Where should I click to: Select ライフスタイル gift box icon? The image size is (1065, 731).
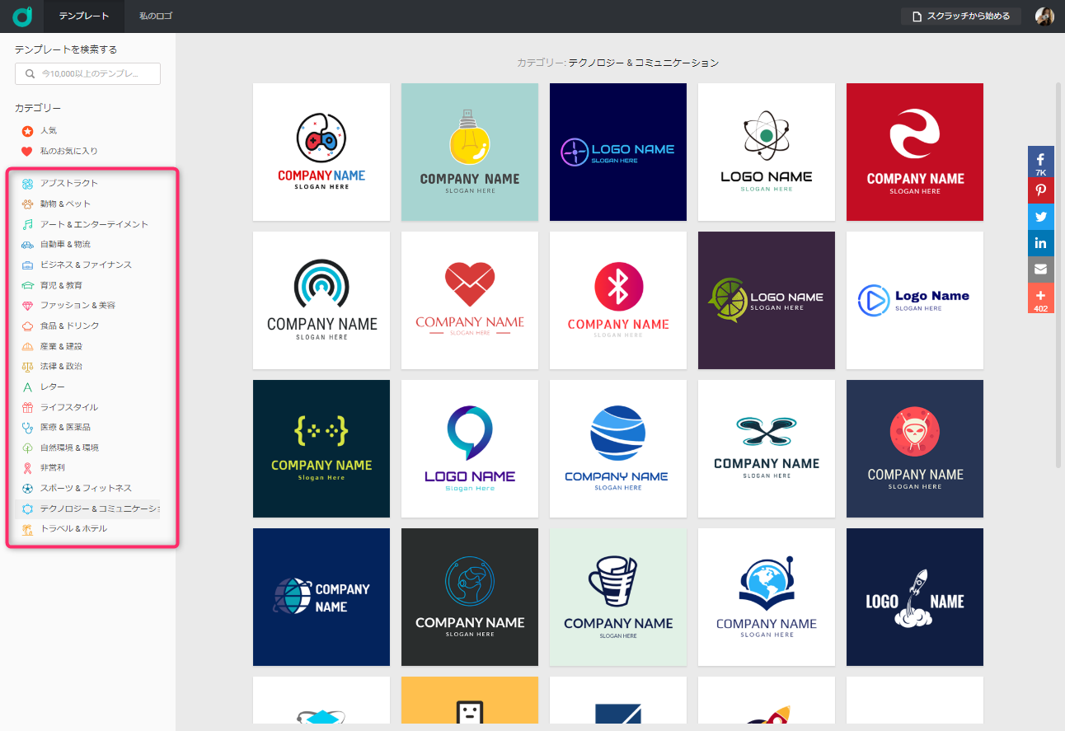(27, 407)
